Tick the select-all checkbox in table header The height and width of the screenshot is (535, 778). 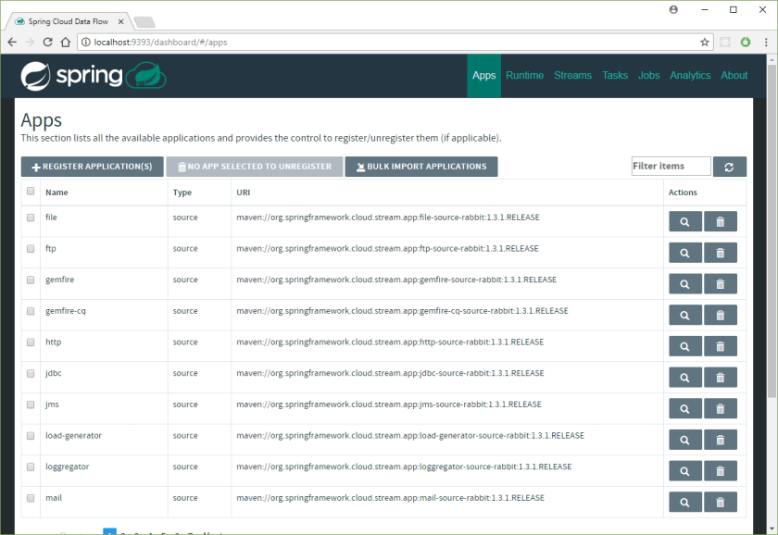click(31, 192)
